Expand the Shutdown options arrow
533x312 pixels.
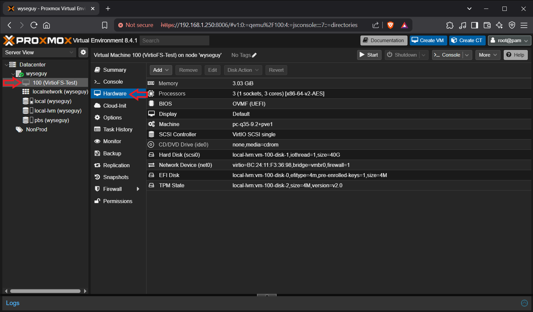point(424,55)
